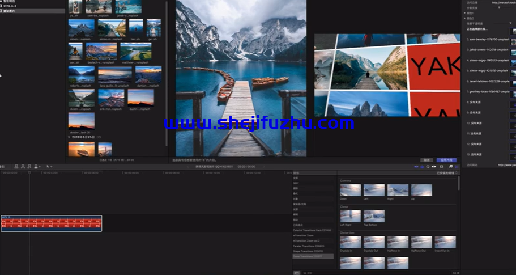Toggle the Transitions browser icon

[x=457, y=167]
